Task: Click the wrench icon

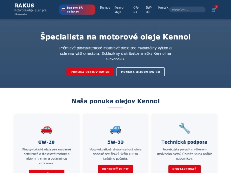Action: [184, 128]
